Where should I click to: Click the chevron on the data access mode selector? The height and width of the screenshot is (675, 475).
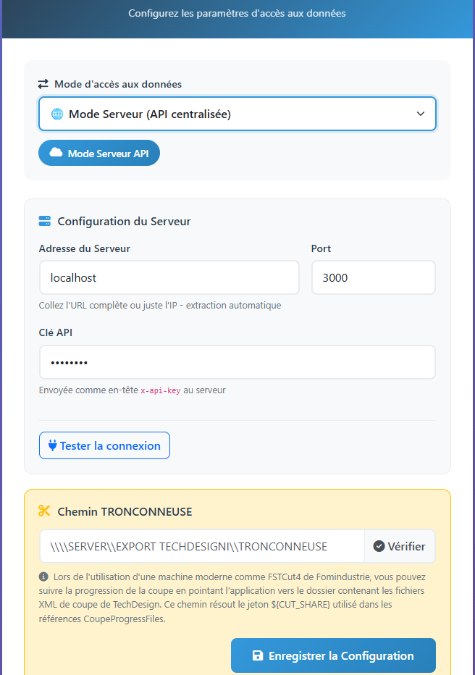[x=421, y=114]
